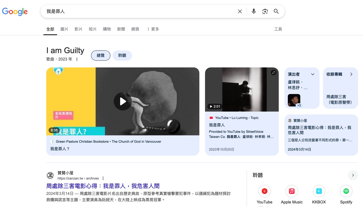Switch to the 圖片 tab
The height and width of the screenshot is (207, 363).
coord(64,29)
